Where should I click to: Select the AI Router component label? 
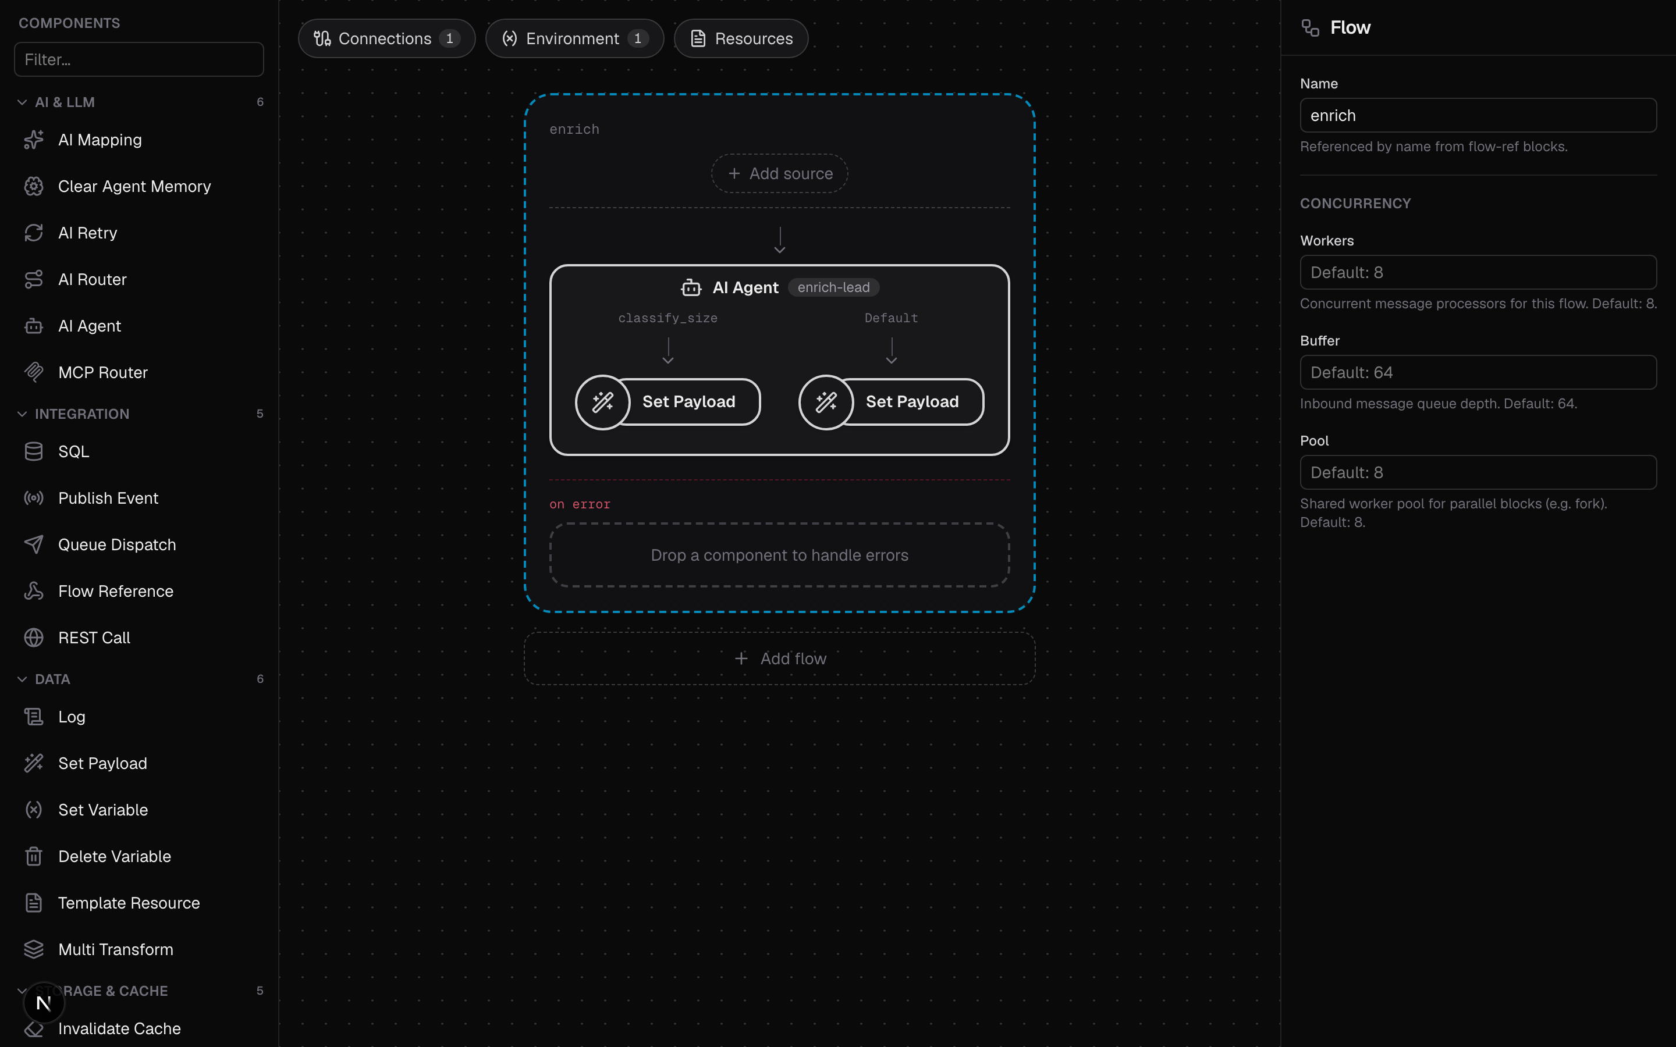click(x=92, y=279)
